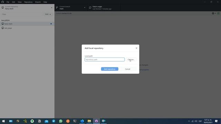Click the Add repository button
Image resolution: width=221 pixels, height=124 pixels.
pos(110,69)
